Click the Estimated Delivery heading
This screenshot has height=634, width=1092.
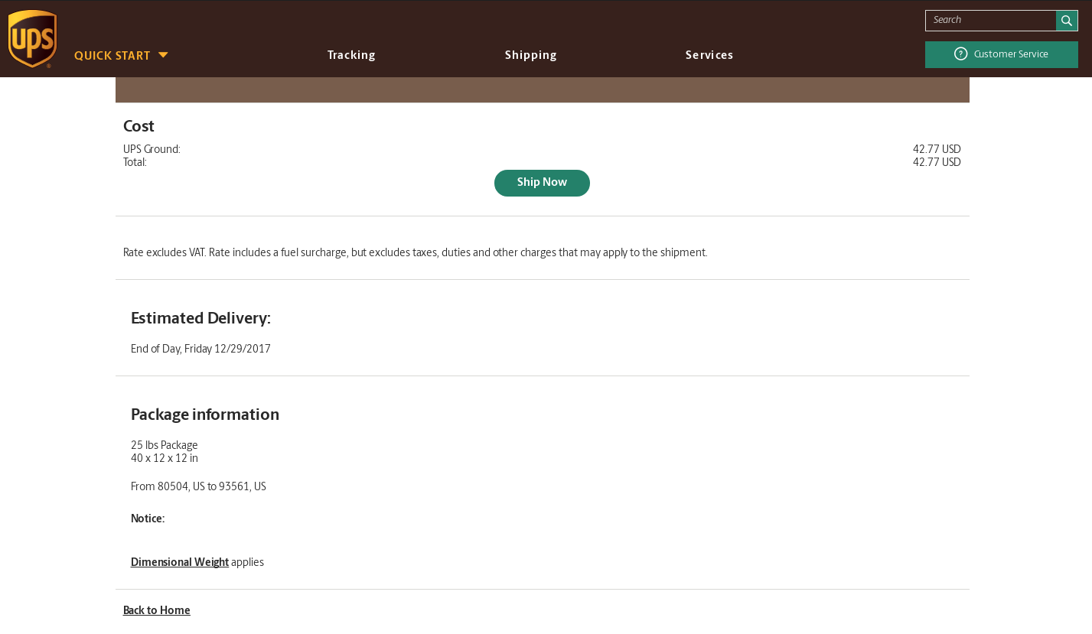(x=200, y=318)
